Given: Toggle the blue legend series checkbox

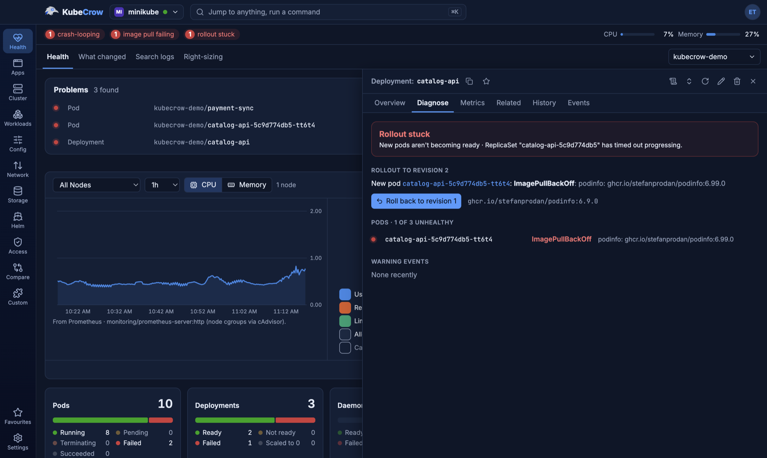Looking at the screenshot, I should click(345, 294).
